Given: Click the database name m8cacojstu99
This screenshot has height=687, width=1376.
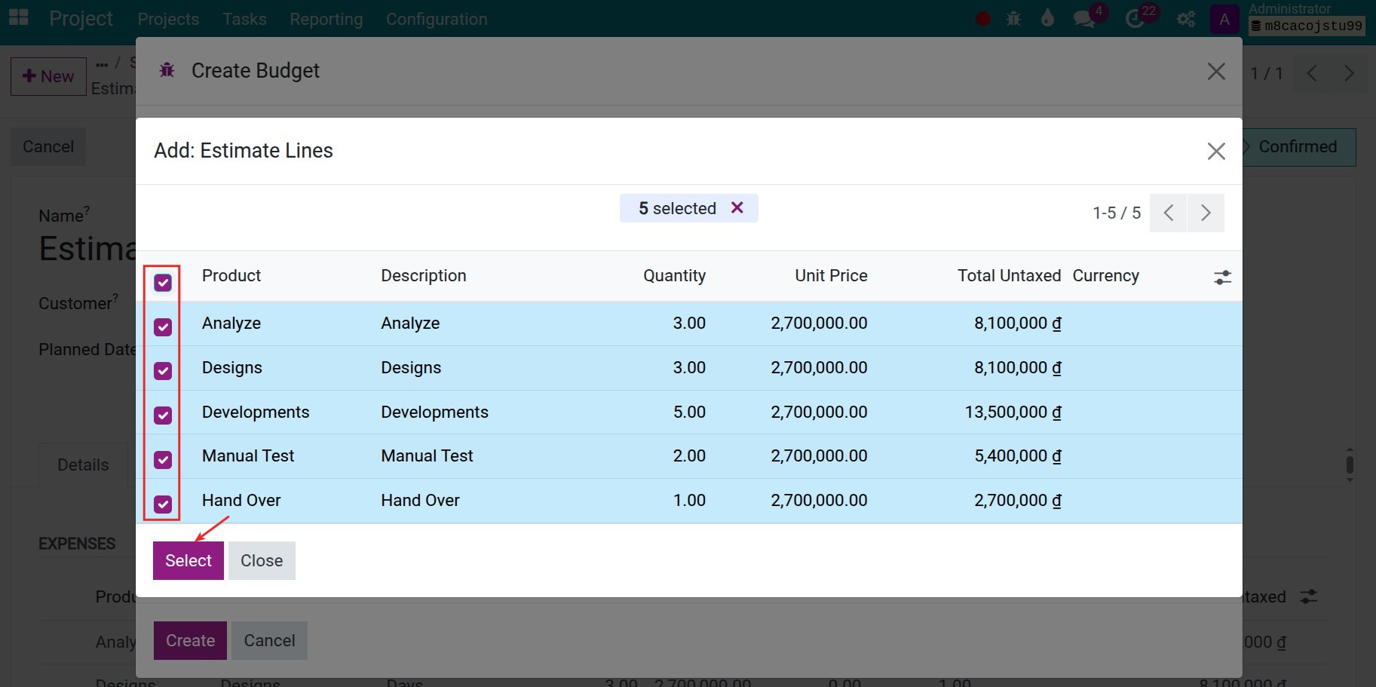Looking at the screenshot, I should (1307, 26).
